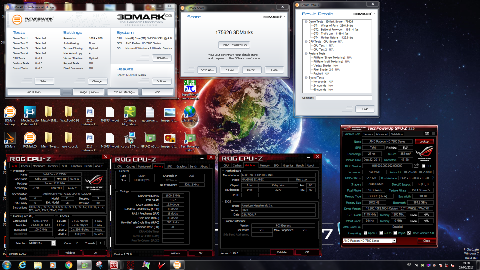
Task: Click BIOS export share icon
Action: [416, 166]
